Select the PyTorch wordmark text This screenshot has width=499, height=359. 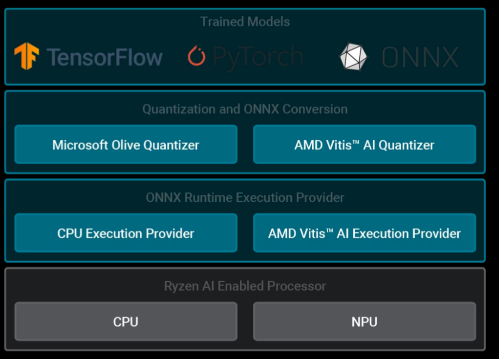(x=258, y=58)
